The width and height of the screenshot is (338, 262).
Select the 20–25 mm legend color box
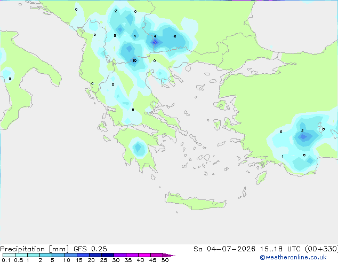pos(95,255)
